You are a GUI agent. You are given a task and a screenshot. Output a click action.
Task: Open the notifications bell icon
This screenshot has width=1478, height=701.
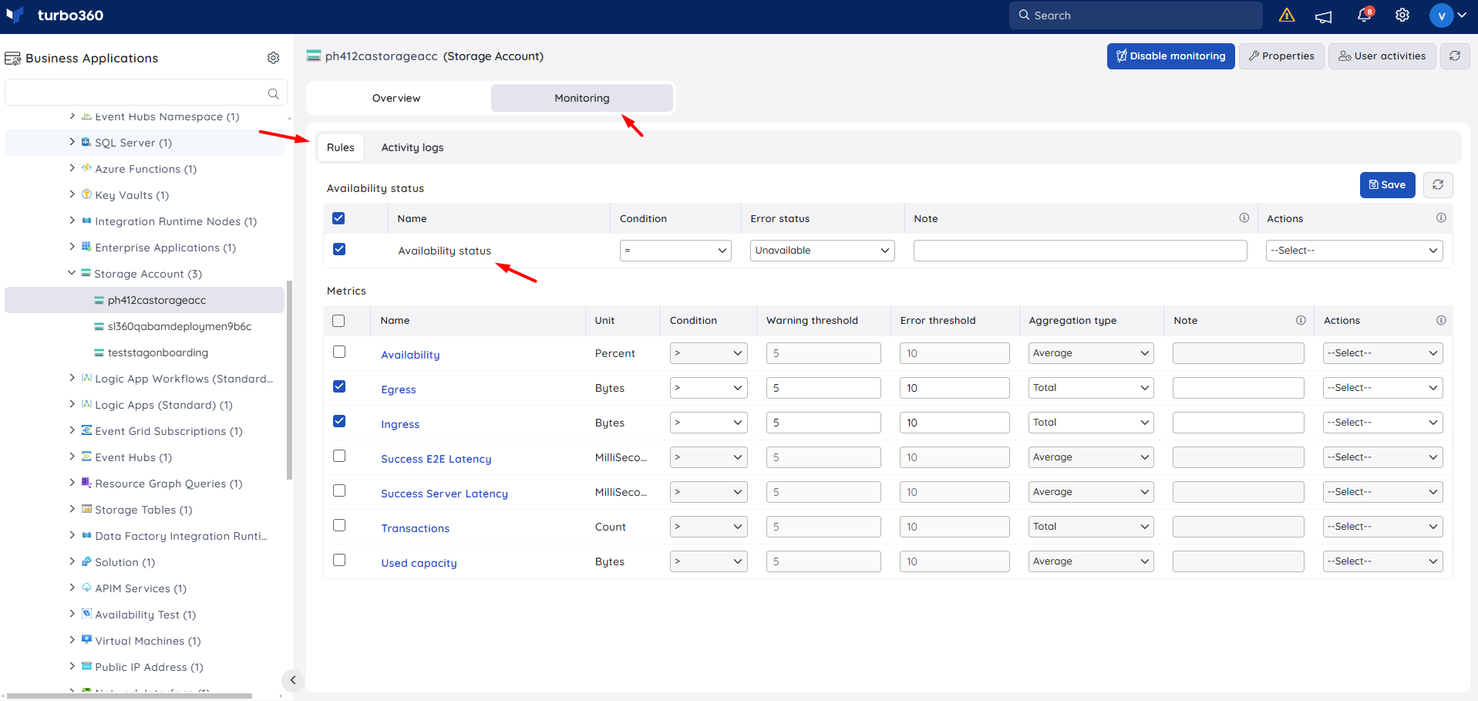1364,15
